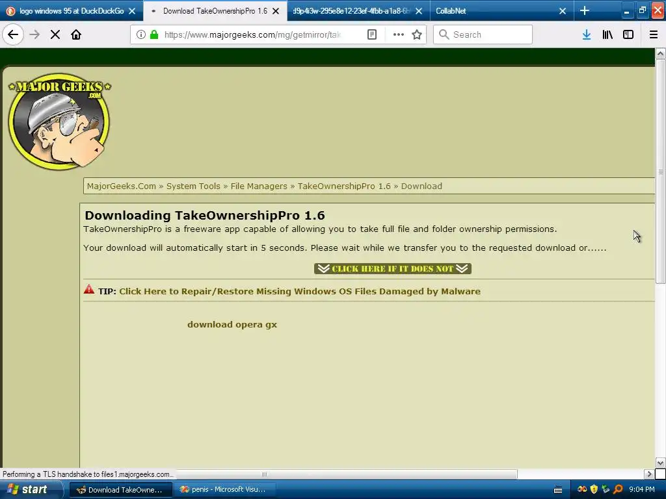The image size is (666, 499).
Task: Click the horizontal scrollbar right arrow
Action: click(649, 474)
